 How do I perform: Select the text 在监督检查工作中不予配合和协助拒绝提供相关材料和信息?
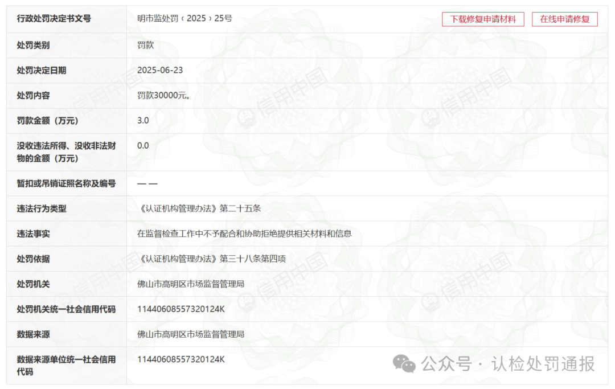click(x=244, y=234)
